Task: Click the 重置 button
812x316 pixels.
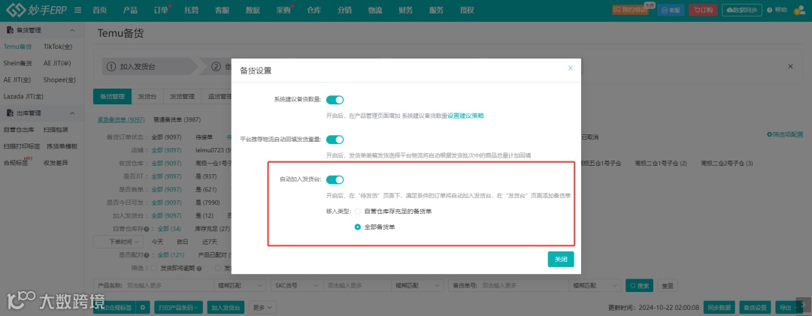Action: point(668,285)
